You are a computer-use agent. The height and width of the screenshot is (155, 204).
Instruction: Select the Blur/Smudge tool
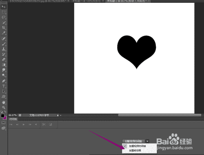(4, 70)
